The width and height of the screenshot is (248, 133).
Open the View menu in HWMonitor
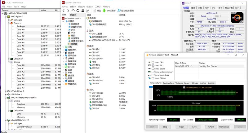(x=9, y=7)
